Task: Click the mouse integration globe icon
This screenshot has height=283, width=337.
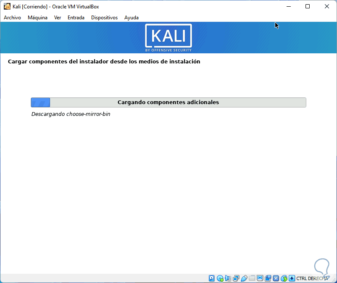Action: coord(284,278)
